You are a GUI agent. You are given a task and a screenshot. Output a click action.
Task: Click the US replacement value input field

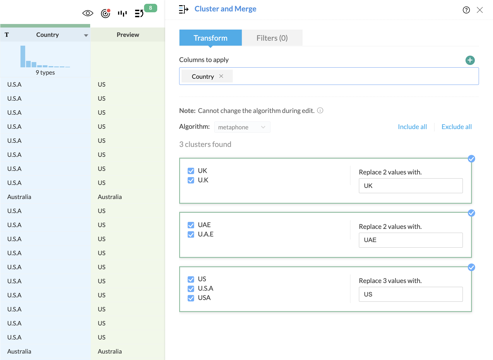coord(410,294)
